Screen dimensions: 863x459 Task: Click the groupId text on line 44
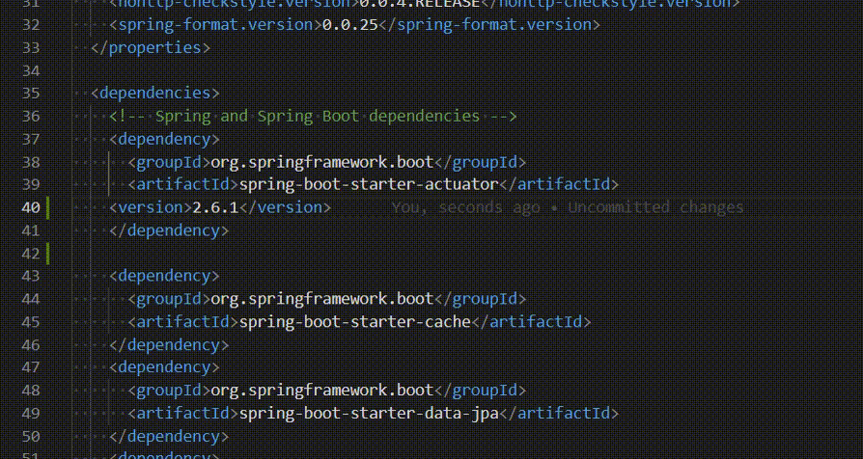168,299
